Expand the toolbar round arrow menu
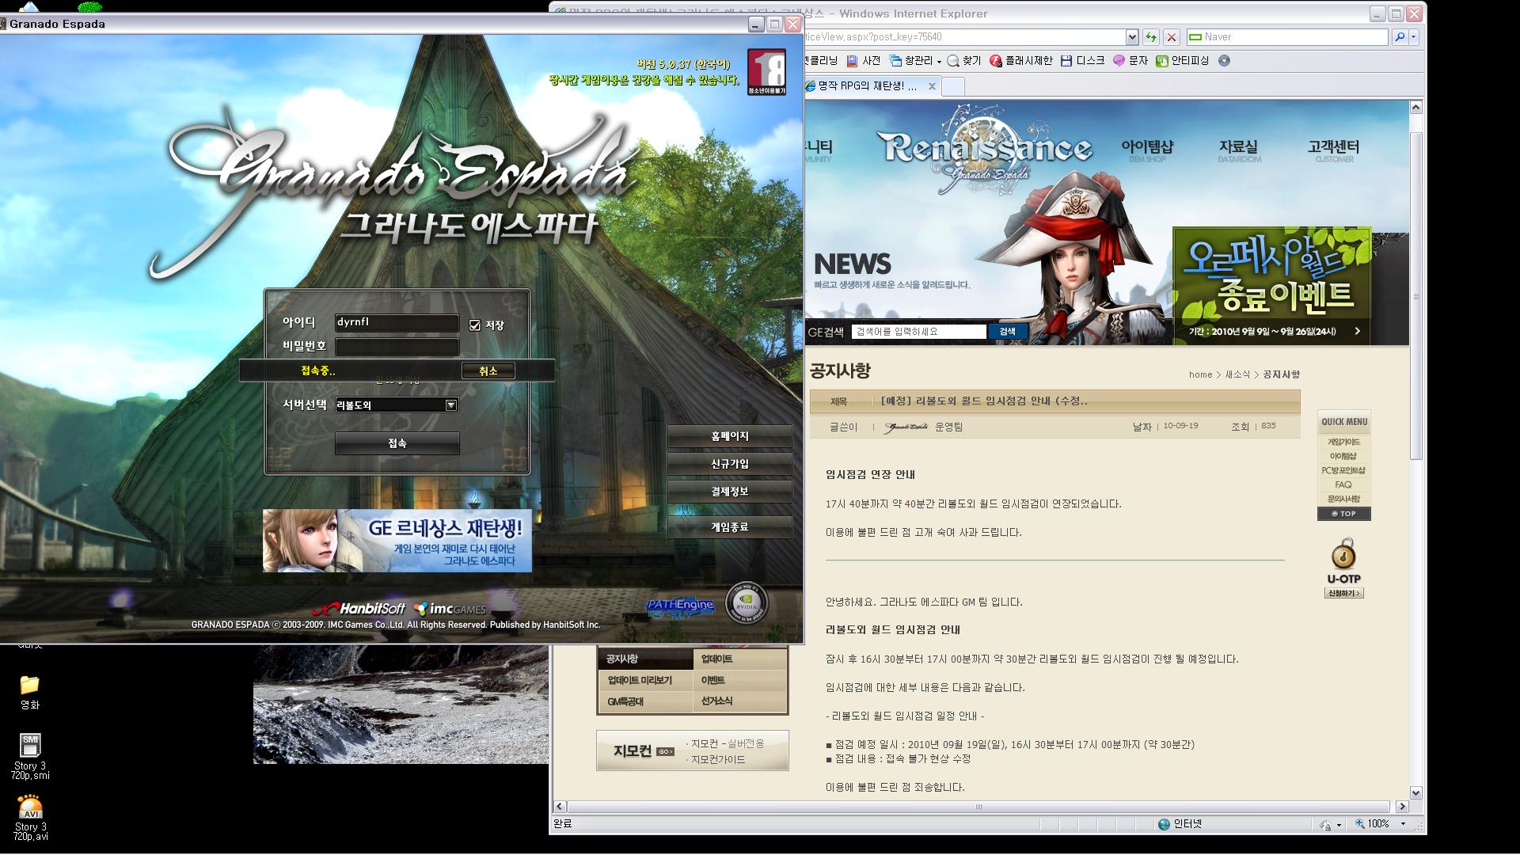 1224,61
